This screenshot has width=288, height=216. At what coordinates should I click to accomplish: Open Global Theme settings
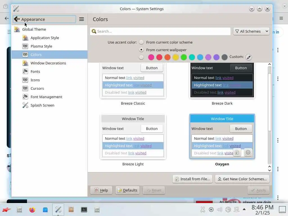[49, 29]
